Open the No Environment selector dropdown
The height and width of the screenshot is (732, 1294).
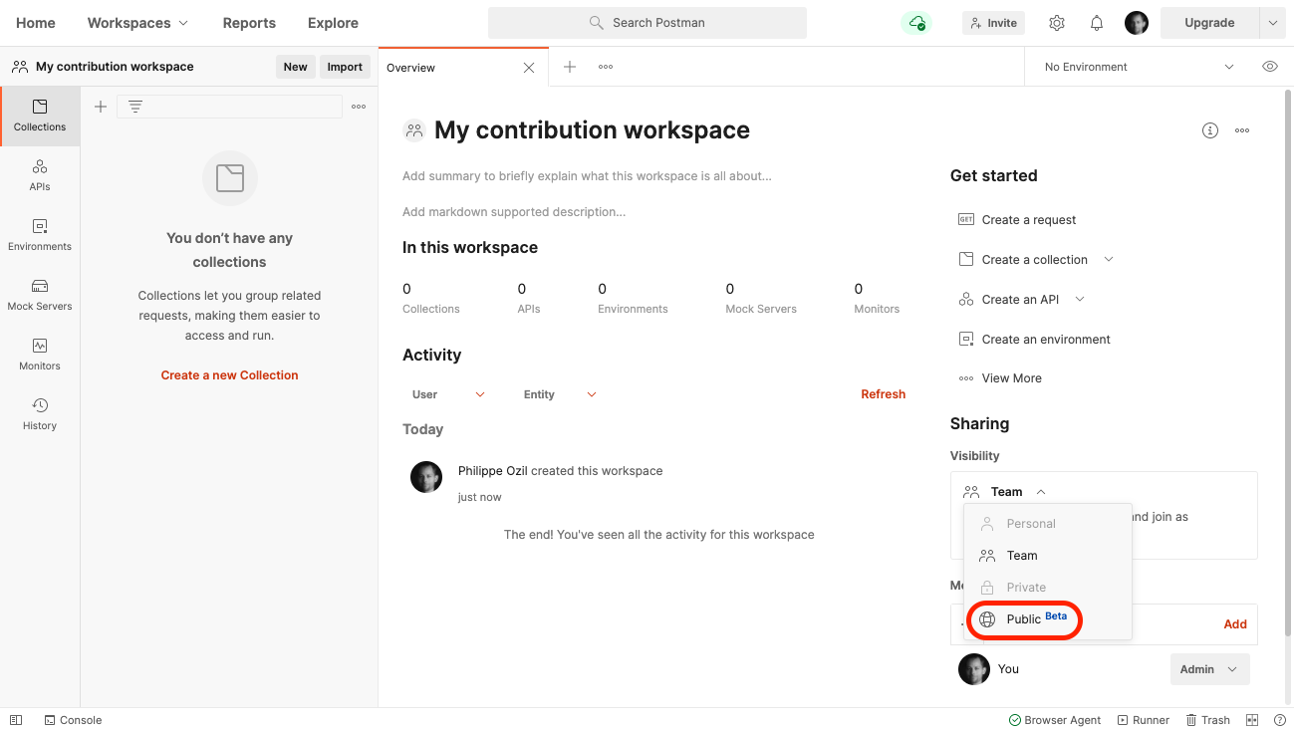(x=1139, y=67)
